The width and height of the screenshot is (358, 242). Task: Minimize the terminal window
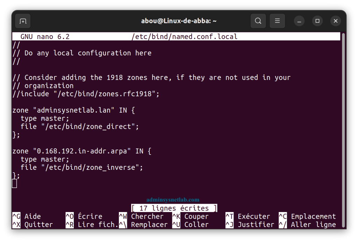pyautogui.click(x=299, y=21)
